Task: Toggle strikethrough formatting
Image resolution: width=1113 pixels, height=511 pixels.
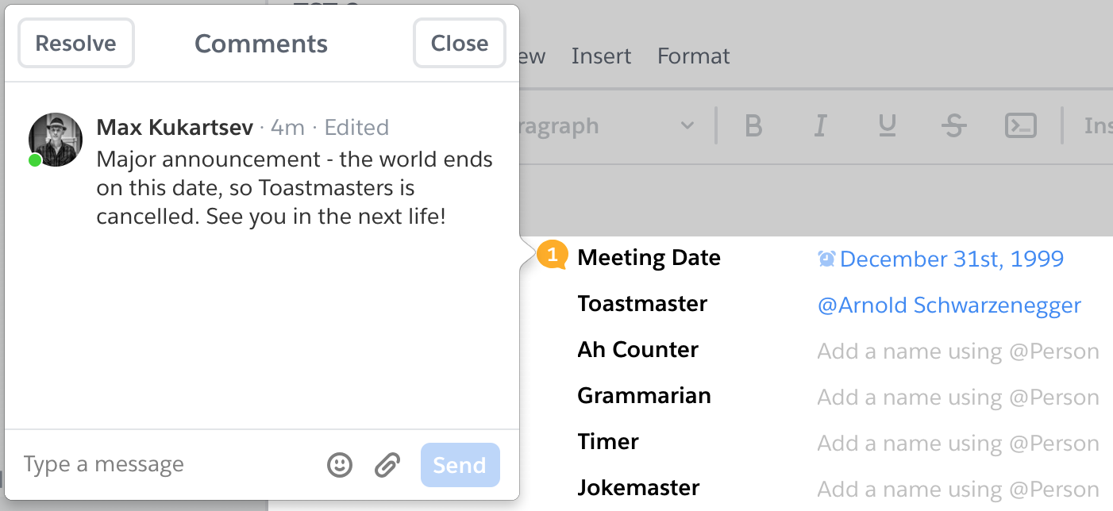Action: coord(954,126)
